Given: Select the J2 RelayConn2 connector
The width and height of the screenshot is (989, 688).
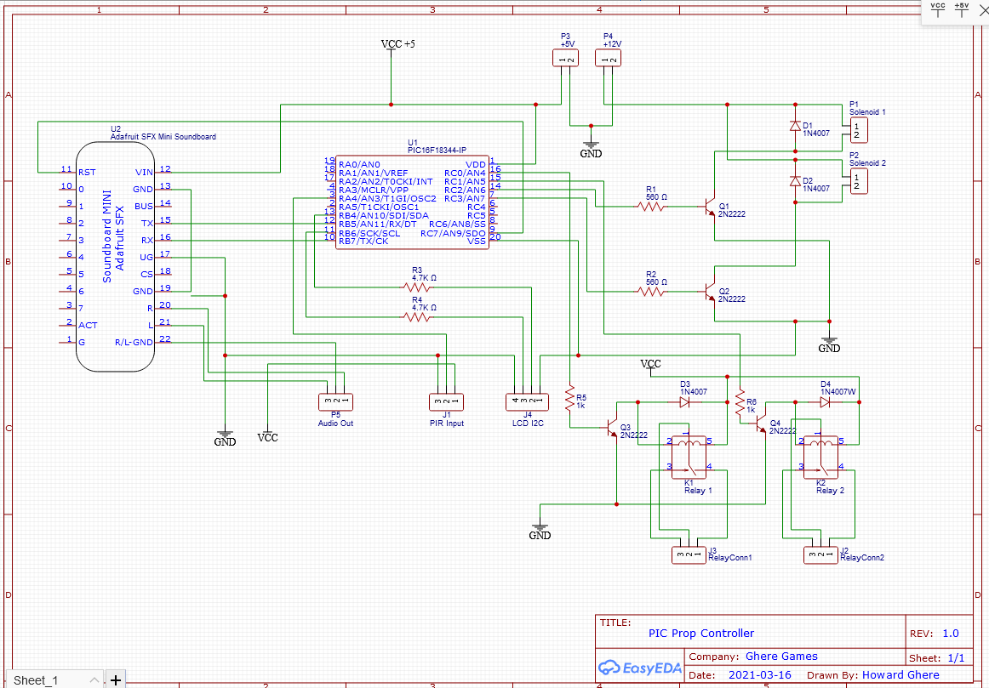Looking at the screenshot, I should point(820,554).
